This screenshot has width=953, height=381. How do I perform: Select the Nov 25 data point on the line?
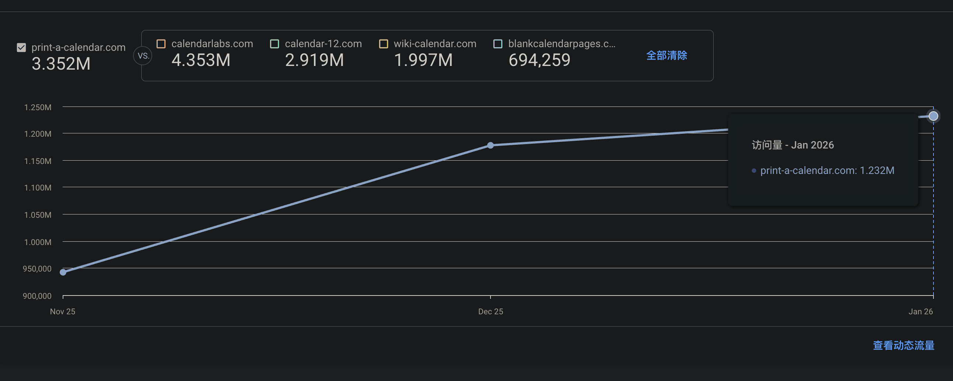63,272
